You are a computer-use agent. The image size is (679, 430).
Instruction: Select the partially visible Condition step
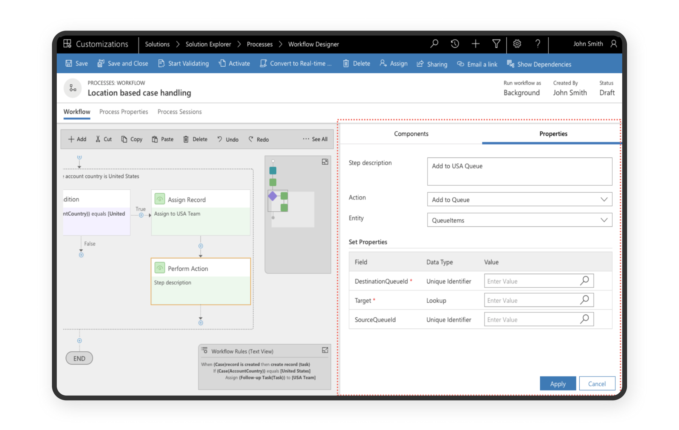pos(97,213)
